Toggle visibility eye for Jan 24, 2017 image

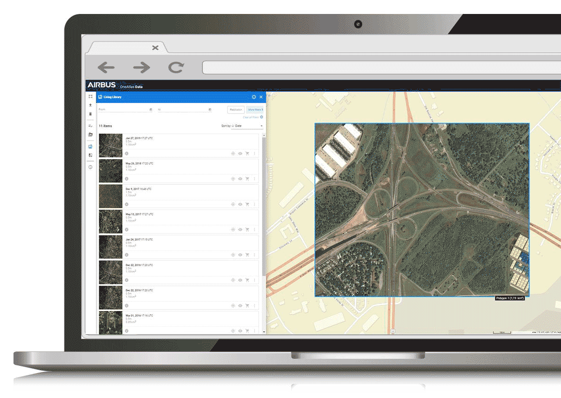pyautogui.click(x=240, y=255)
